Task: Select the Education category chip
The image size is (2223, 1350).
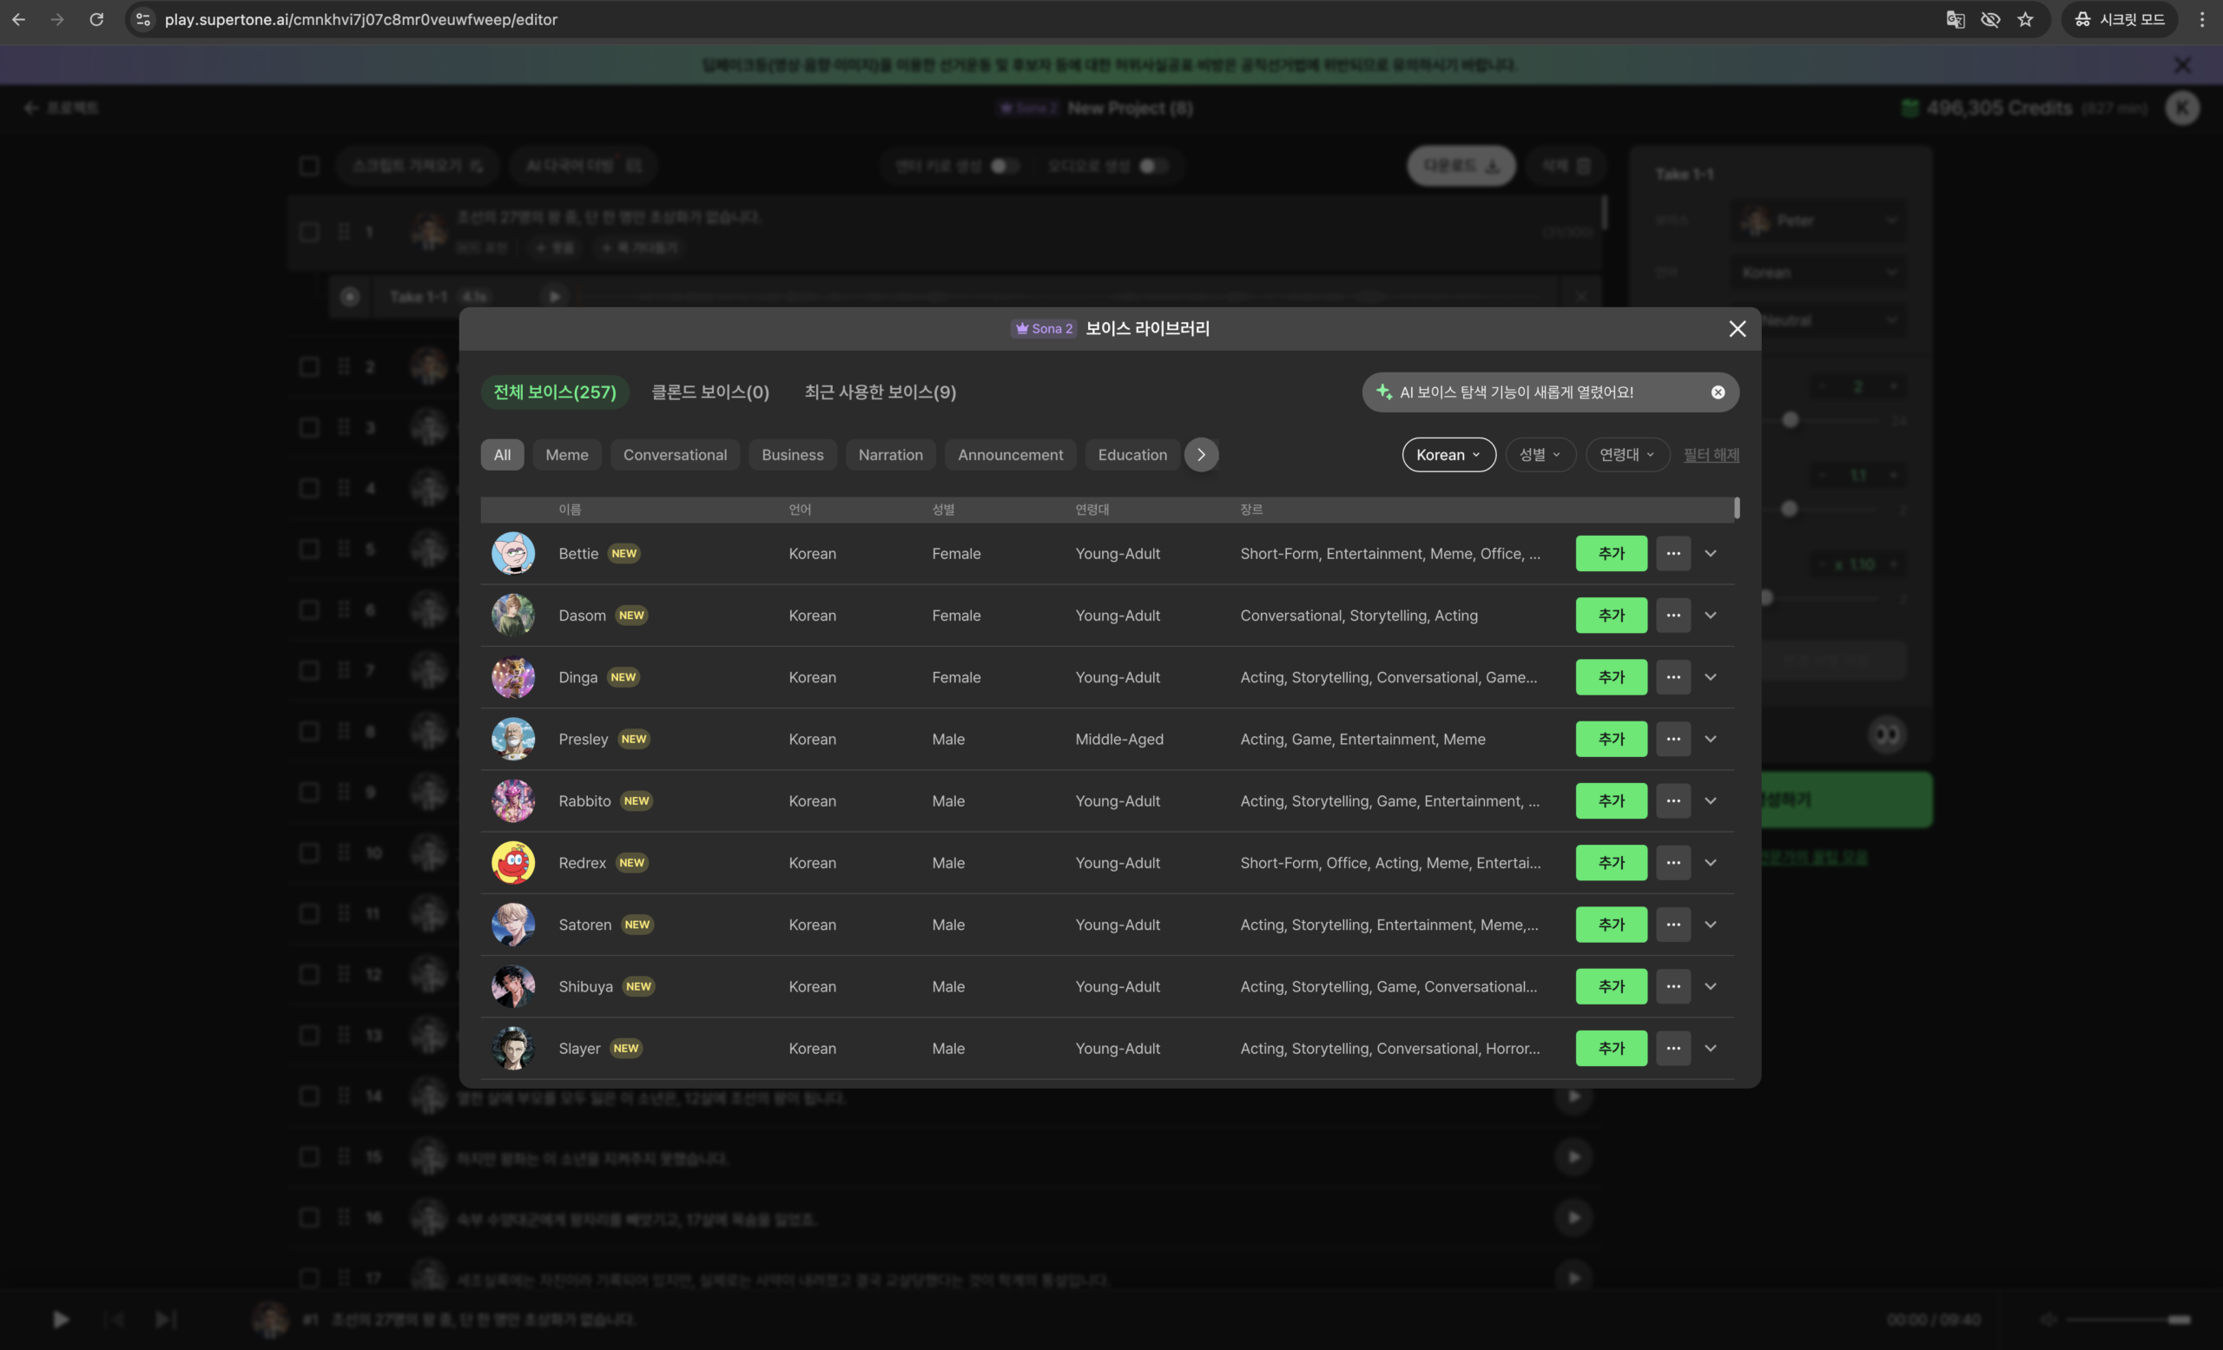Action: click(1132, 455)
